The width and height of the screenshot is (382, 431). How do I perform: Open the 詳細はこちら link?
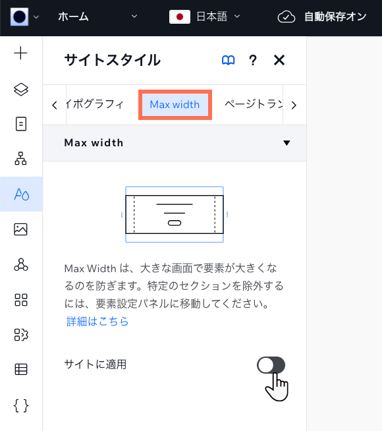tap(97, 322)
